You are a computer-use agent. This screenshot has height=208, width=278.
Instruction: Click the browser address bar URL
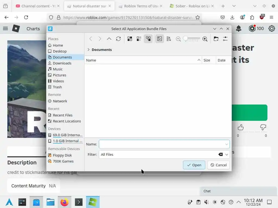point(127,18)
